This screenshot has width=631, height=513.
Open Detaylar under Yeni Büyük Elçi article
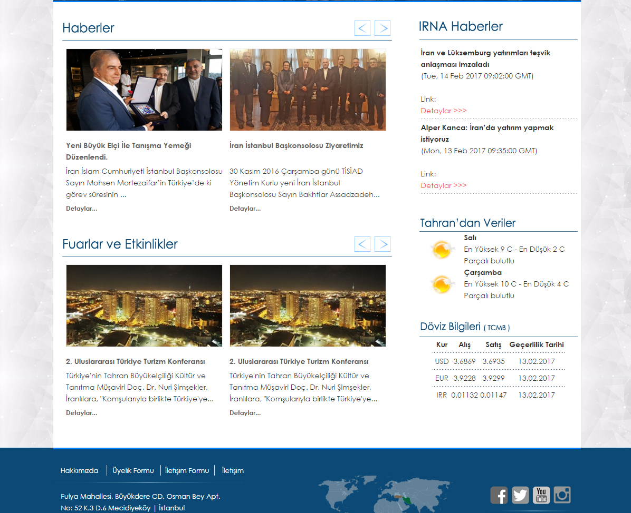82,209
